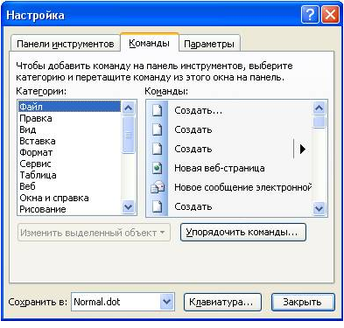Click the help question mark icon in title bar
344x328 pixels.
click(x=310, y=14)
